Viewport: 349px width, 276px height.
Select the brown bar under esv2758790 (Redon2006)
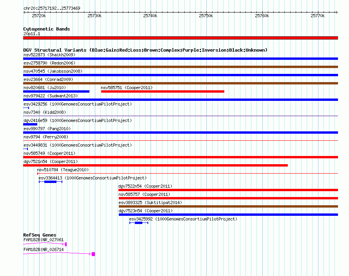[180, 67]
